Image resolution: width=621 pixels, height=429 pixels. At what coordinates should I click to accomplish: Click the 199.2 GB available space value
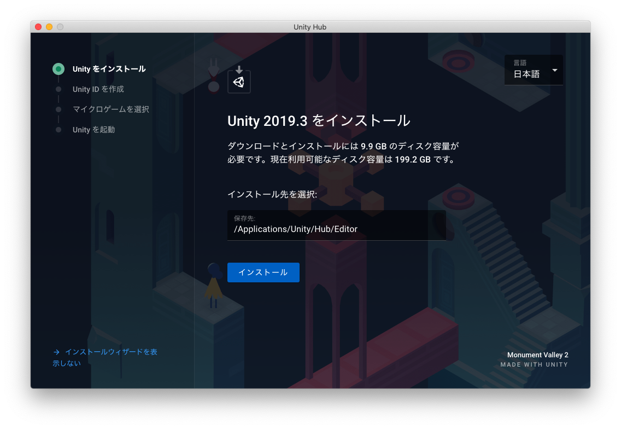[413, 160]
